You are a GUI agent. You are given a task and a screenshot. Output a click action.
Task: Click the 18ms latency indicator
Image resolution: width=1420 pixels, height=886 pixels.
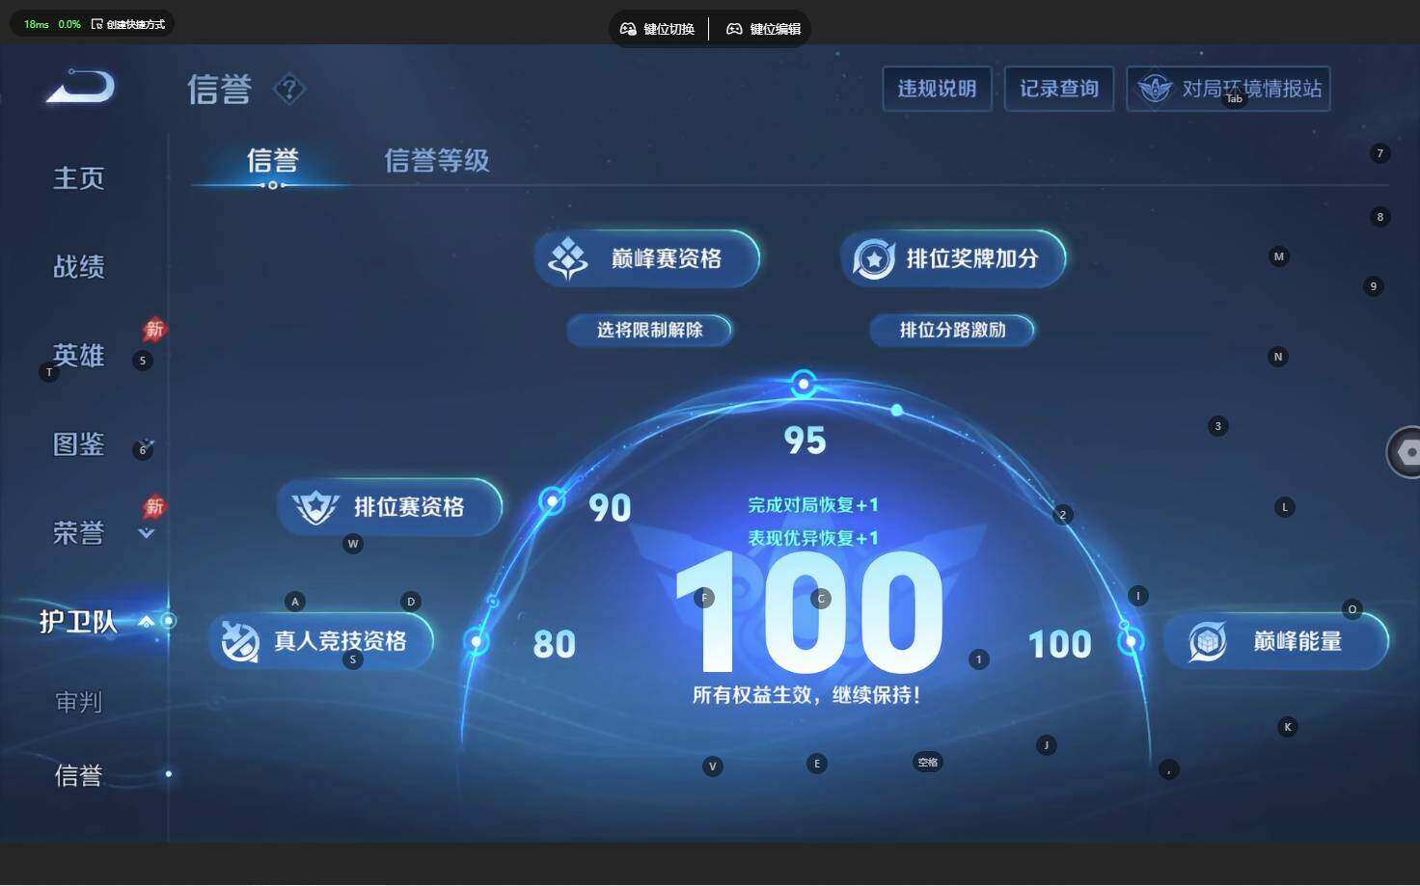pos(37,24)
